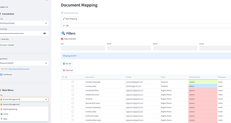Select Help menu option

[x=24, y=119]
